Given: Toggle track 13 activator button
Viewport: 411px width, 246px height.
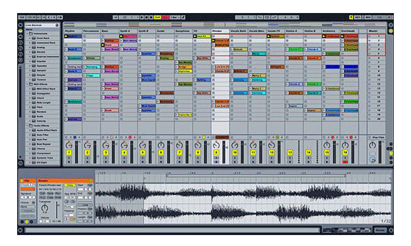Looking at the screenshot, I should click(x=290, y=152).
